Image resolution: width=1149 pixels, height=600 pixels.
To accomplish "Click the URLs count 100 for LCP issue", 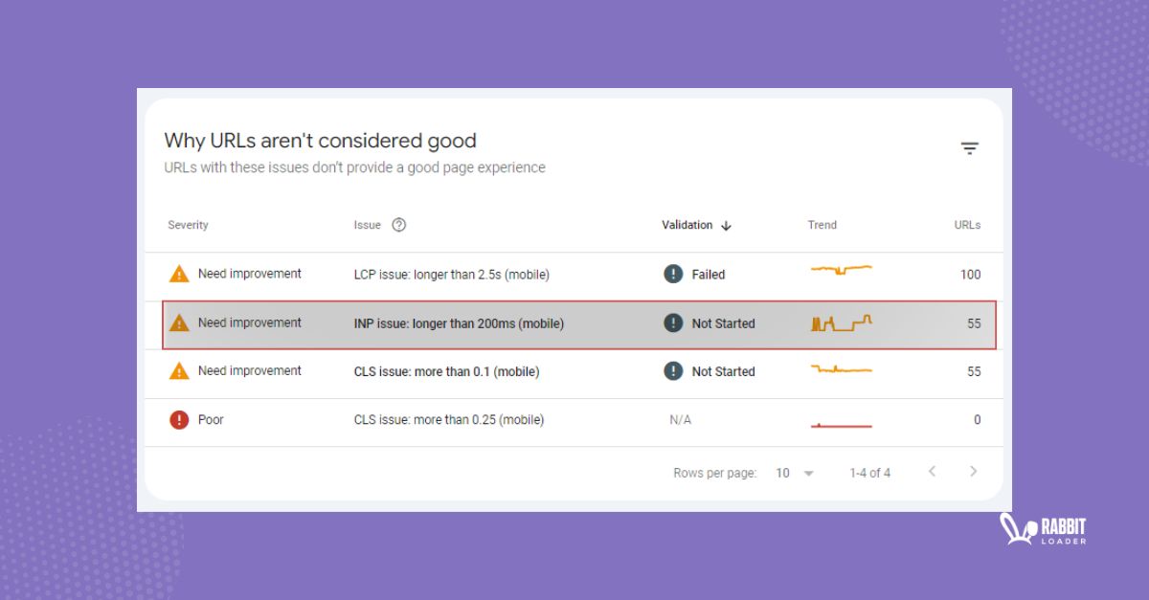I will point(970,275).
